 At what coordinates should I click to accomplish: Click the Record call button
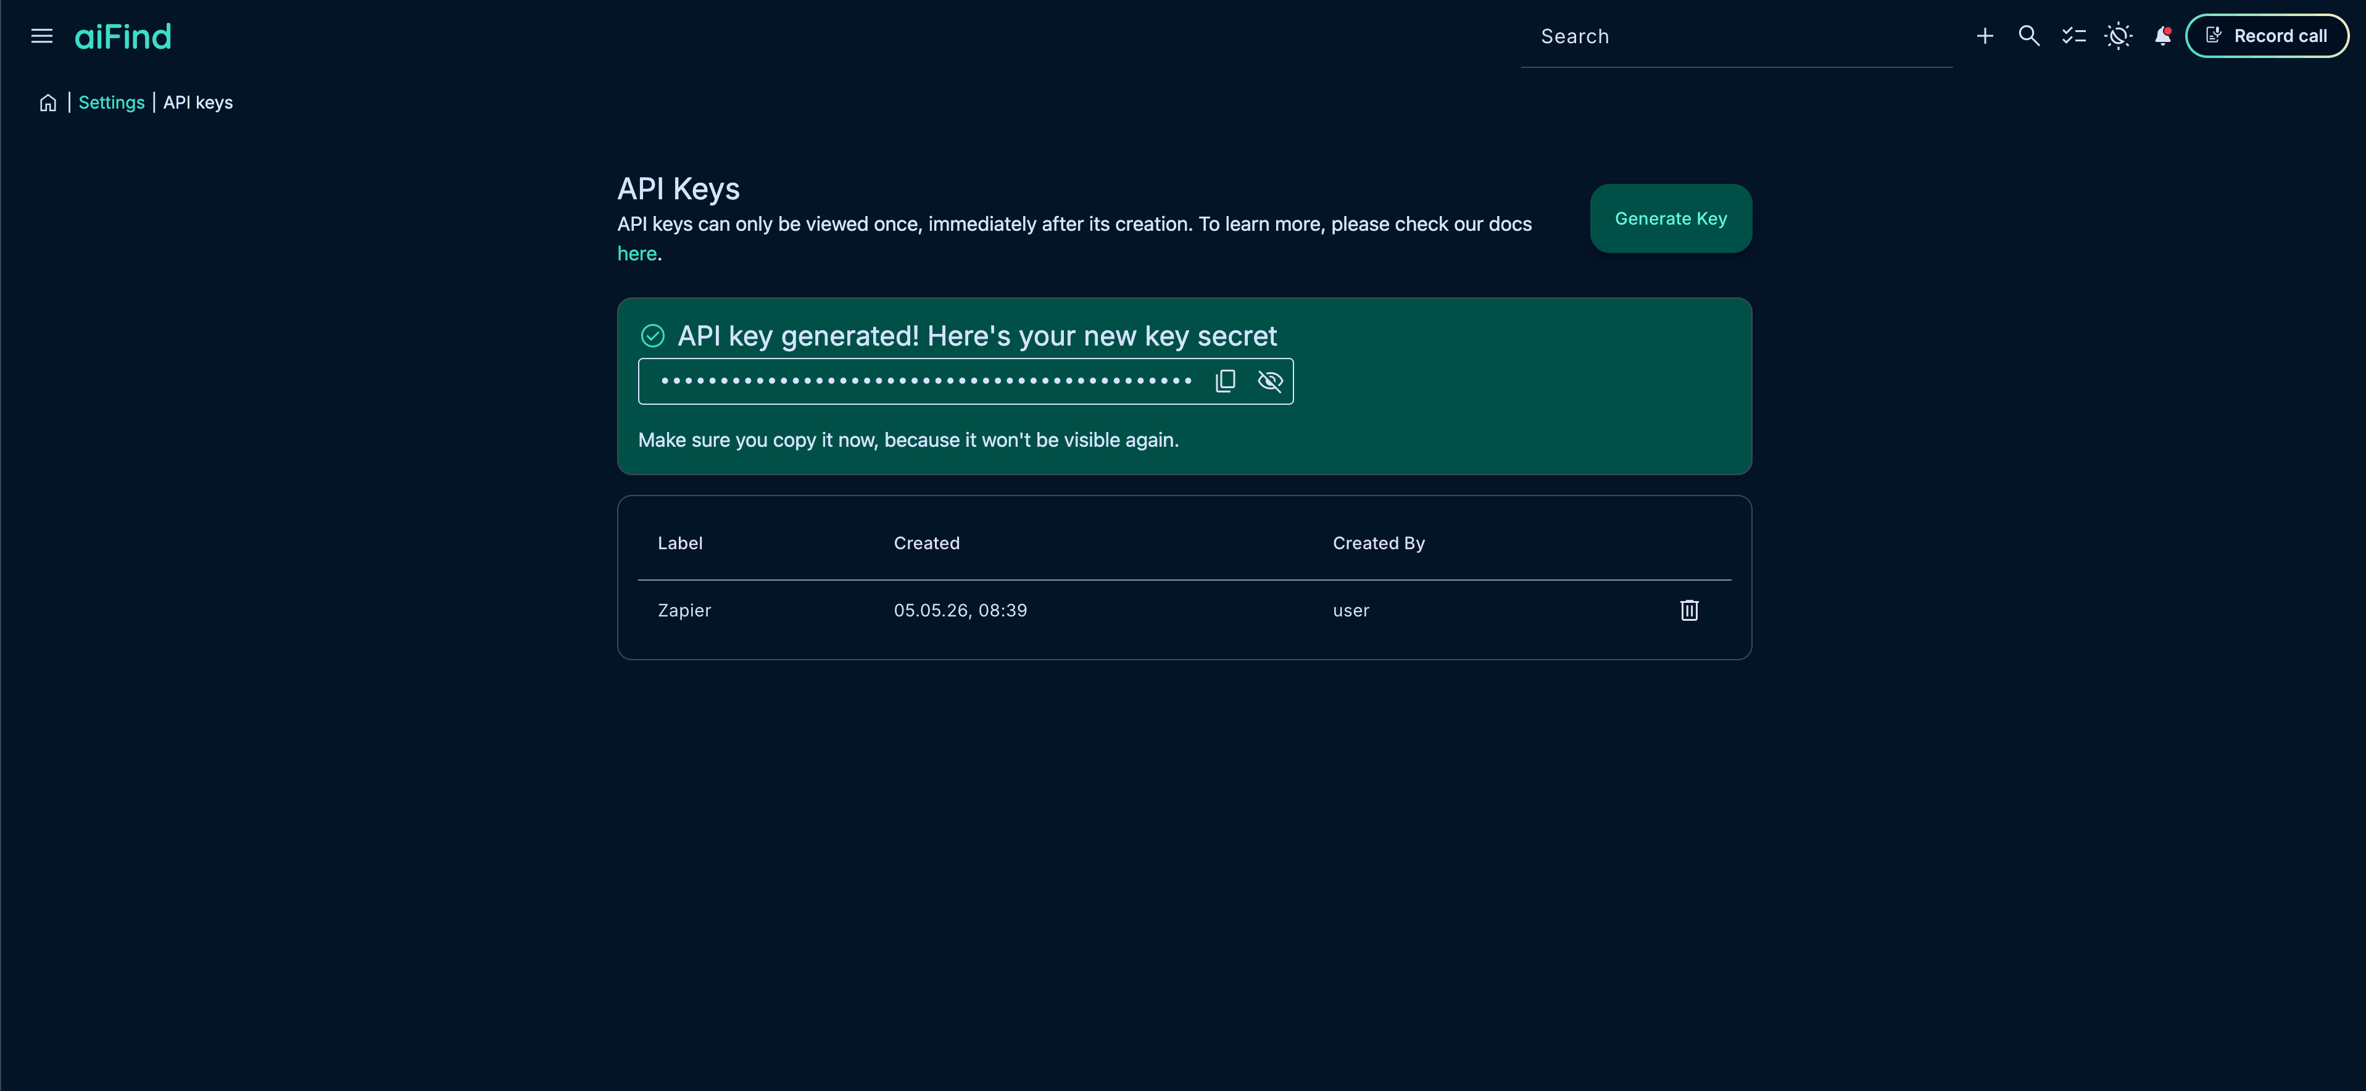pos(2267,36)
